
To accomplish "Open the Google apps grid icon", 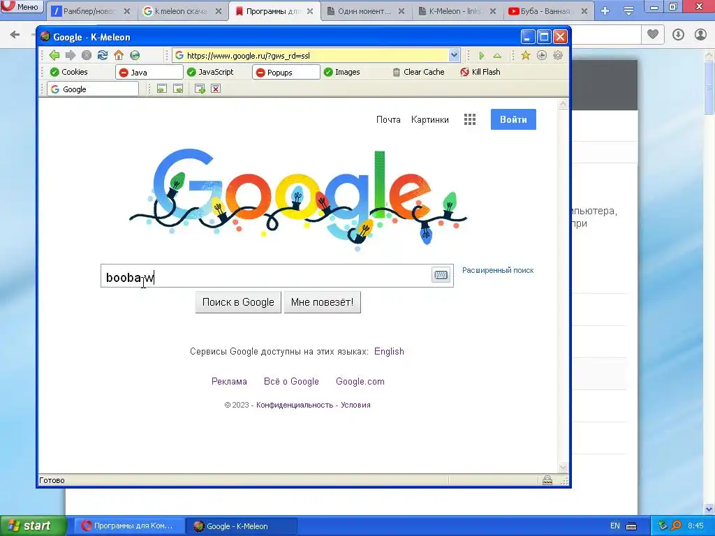I will tap(470, 119).
